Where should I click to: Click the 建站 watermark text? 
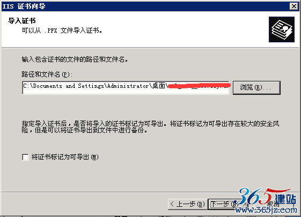(x=285, y=199)
